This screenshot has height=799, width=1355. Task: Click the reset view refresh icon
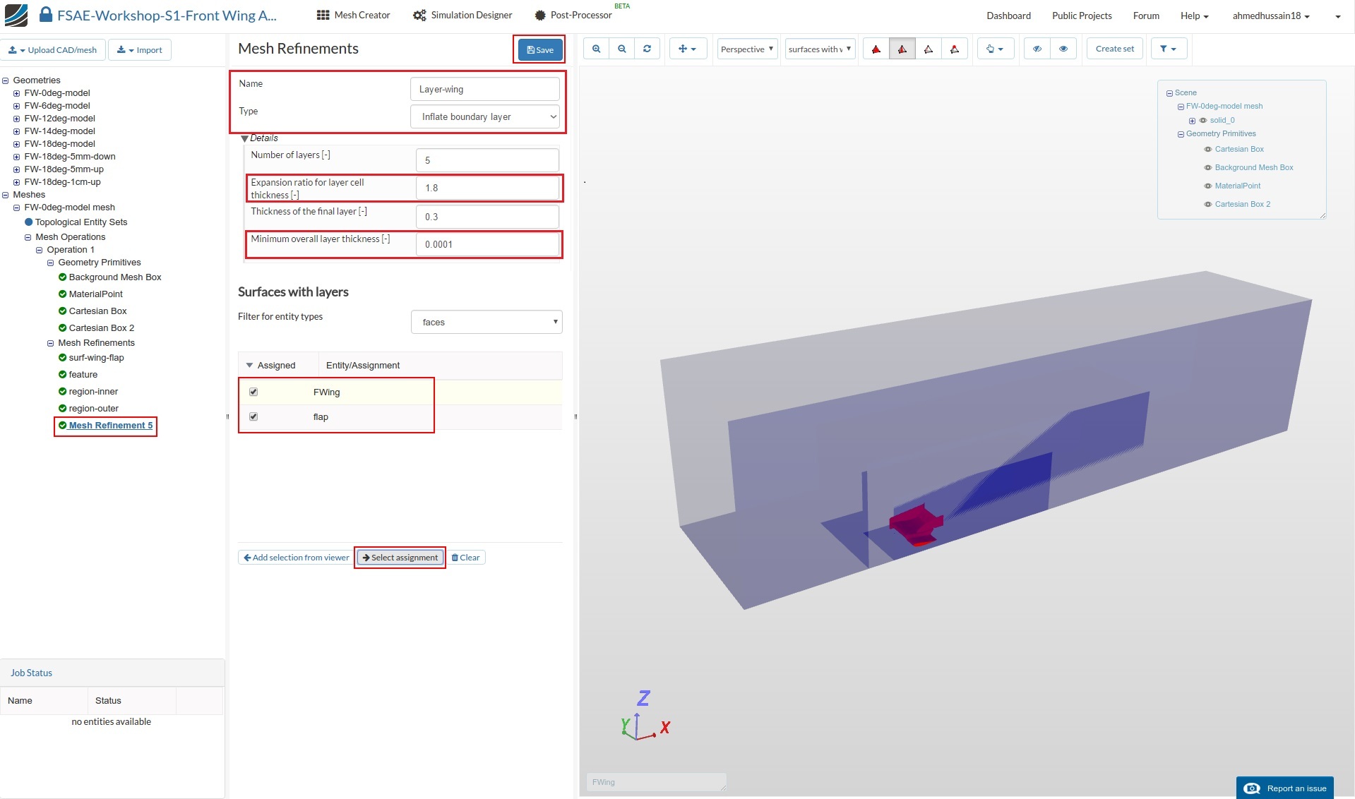(x=647, y=49)
